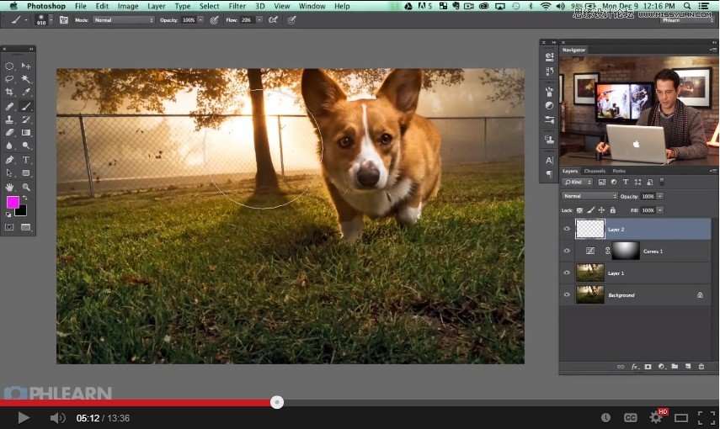
Task: Hide the Background layer
Action: [x=567, y=295]
